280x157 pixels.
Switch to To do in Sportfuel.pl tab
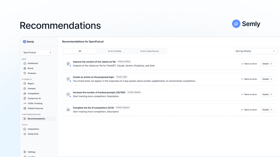click(x=149, y=51)
